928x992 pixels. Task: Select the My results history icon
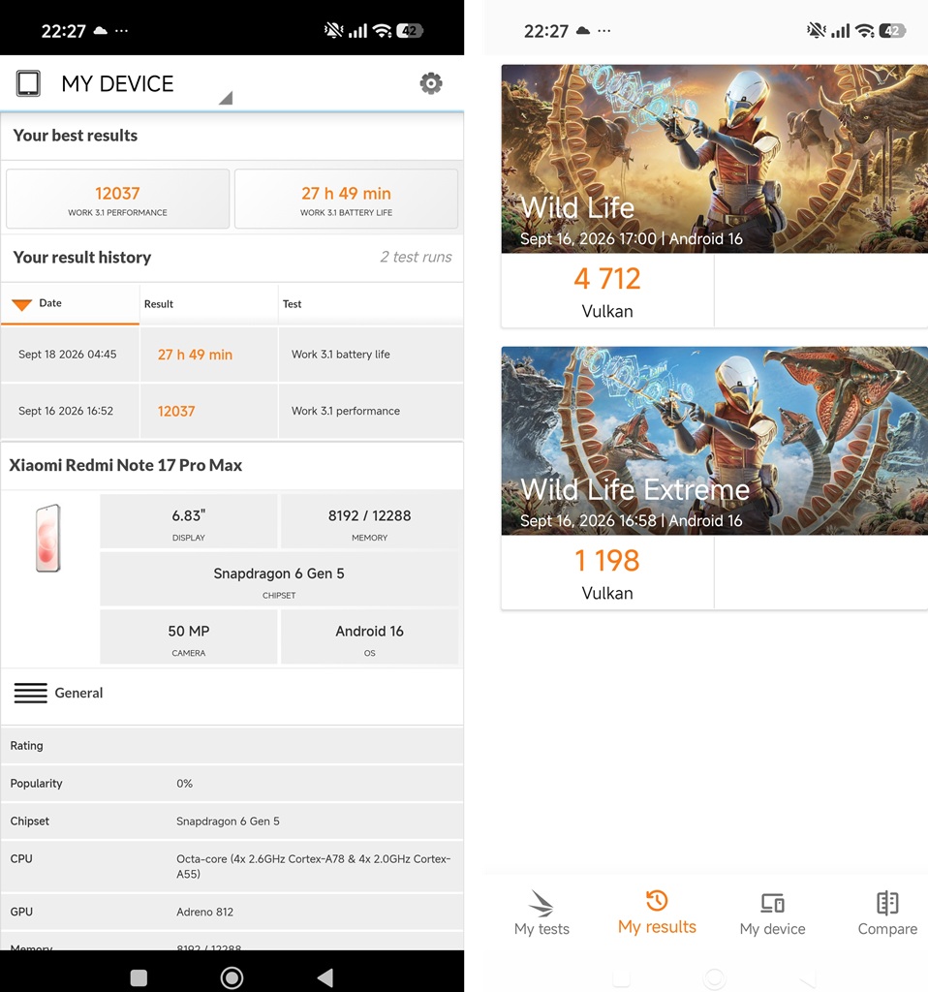pos(657,900)
